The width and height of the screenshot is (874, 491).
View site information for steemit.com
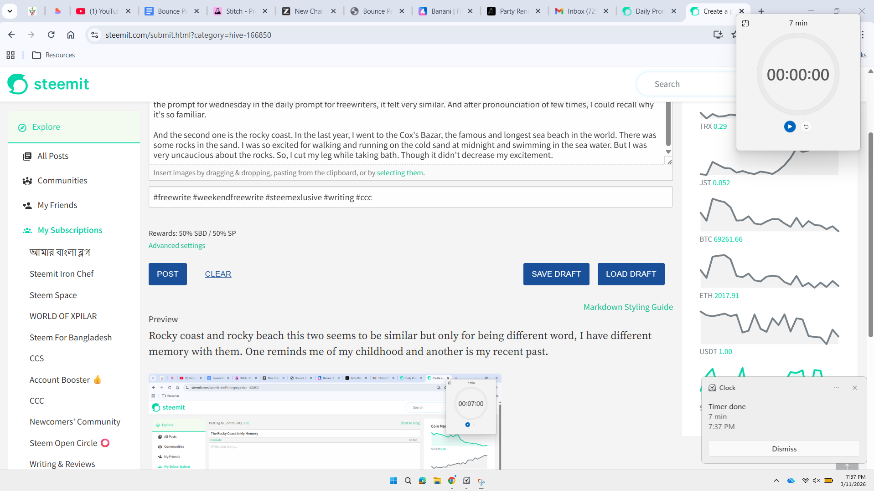pos(94,35)
